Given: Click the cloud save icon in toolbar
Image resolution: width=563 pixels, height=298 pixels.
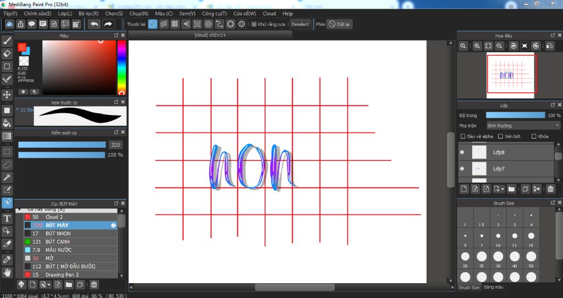Looking at the screenshot, I should (x=9, y=24).
